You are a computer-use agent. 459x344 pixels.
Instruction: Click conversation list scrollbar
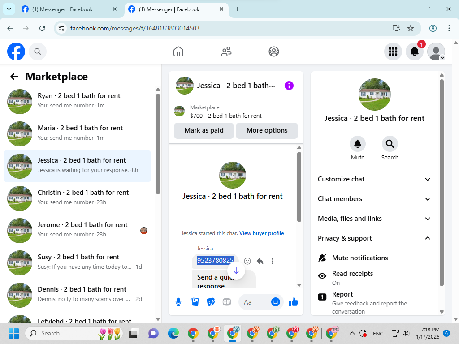pos(158,144)
